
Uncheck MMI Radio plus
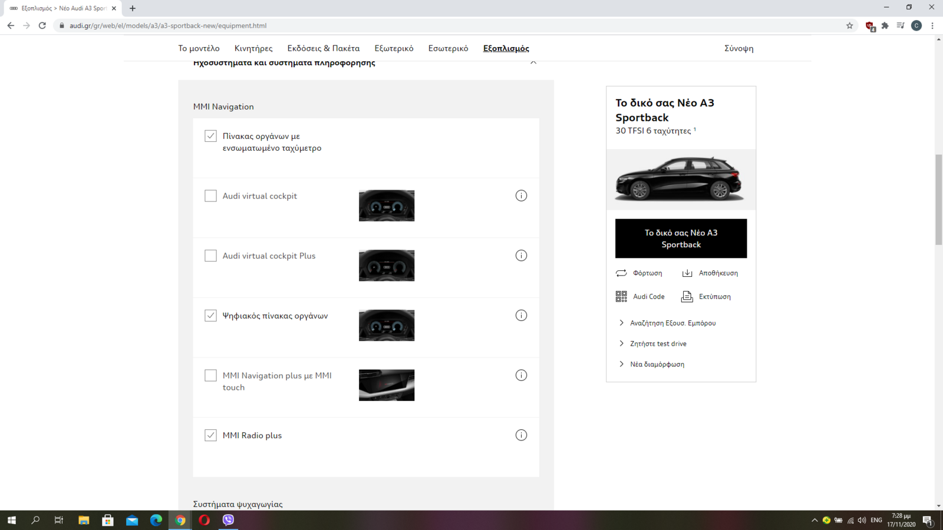[x=210, y=435]
